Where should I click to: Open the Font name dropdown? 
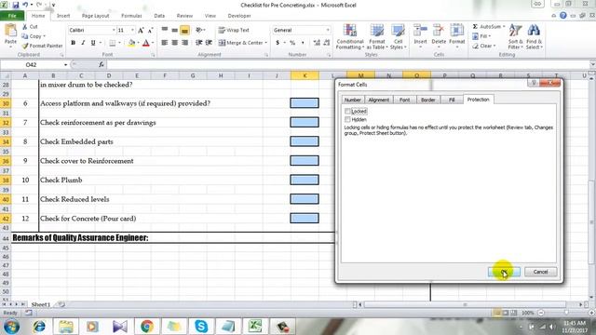(114, 30)
